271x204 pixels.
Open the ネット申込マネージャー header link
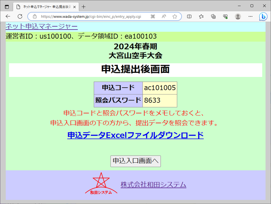coord(42,26)
